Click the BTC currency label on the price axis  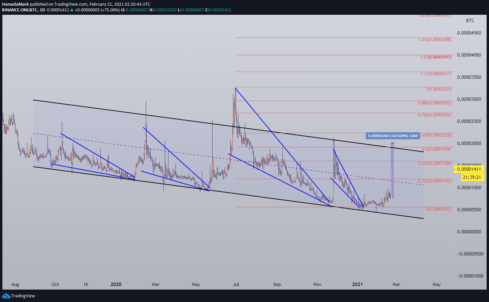(470, 20)
